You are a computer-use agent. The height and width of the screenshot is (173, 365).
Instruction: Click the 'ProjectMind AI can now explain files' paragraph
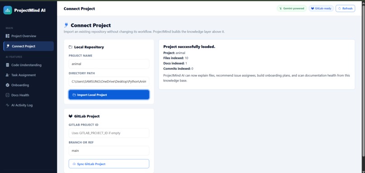(256, 78)
